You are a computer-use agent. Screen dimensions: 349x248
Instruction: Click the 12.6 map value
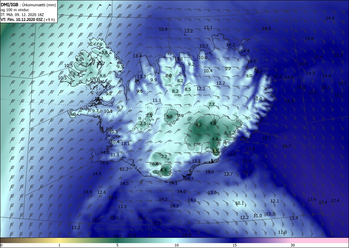(x=102, y=192)
